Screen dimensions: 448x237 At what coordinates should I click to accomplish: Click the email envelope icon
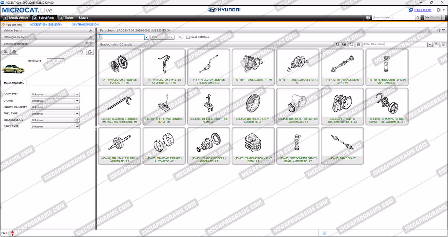pyautogui.click(x=6, y=52)
